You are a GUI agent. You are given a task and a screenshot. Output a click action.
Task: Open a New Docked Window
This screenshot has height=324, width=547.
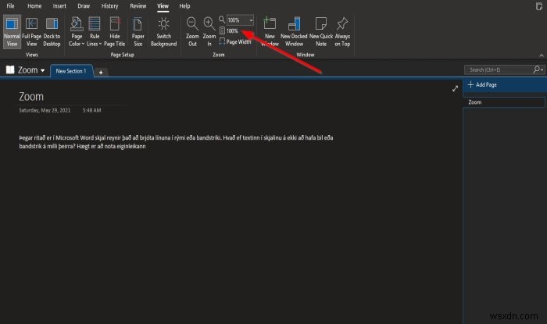(x=294, y=32)
